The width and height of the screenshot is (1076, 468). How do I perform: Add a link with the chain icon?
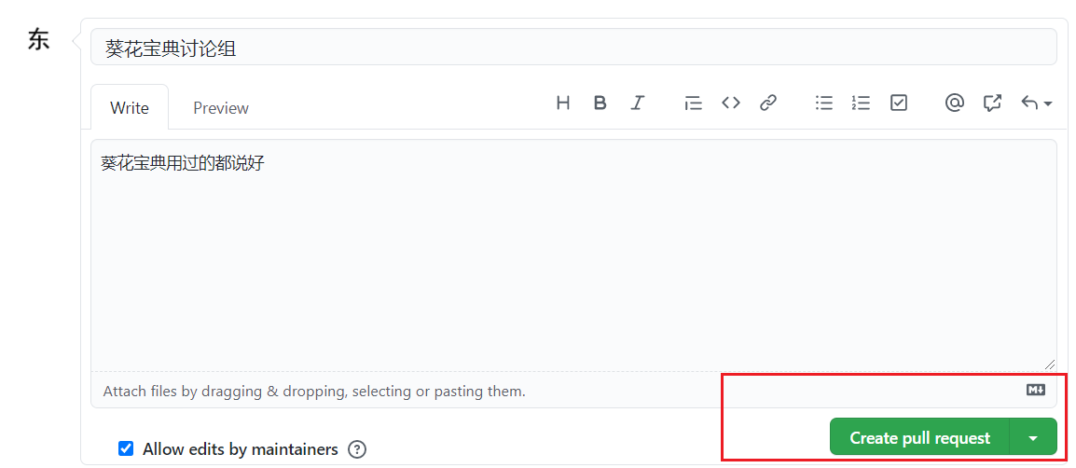click(x=768, y=103)
